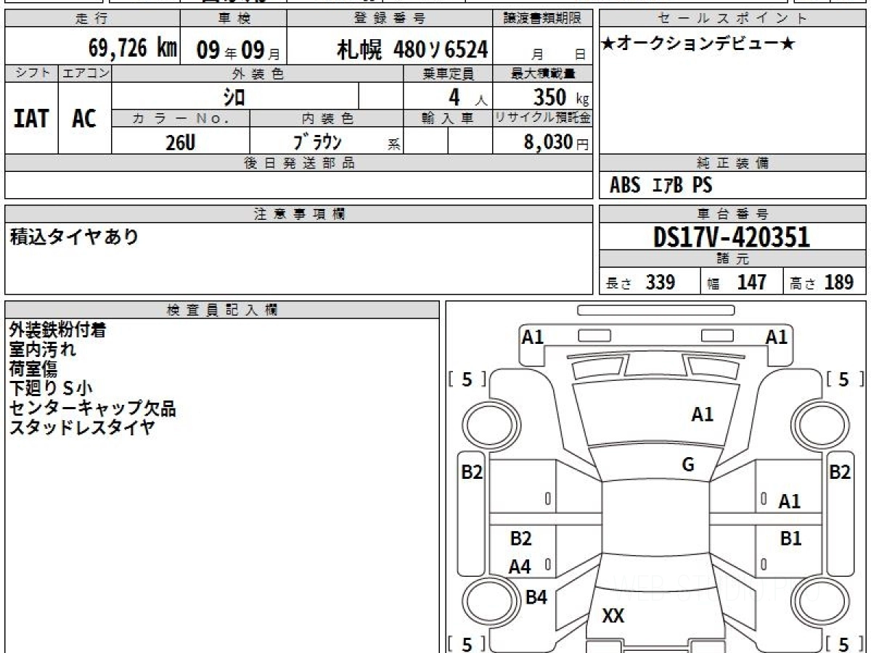Click the note 積込タイヤあり
The width and height of the screenshot is (871, 653).
[74, 236]
